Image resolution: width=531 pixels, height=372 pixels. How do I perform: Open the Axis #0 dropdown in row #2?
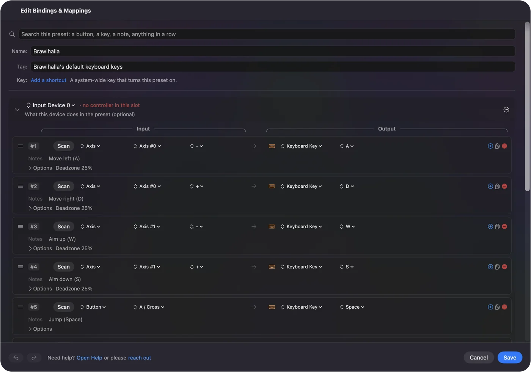(x=147, y=186)
